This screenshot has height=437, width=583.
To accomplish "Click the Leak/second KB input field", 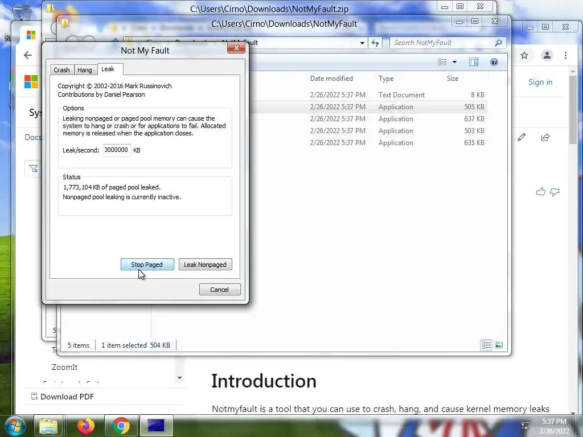I will tap(117, 150).
